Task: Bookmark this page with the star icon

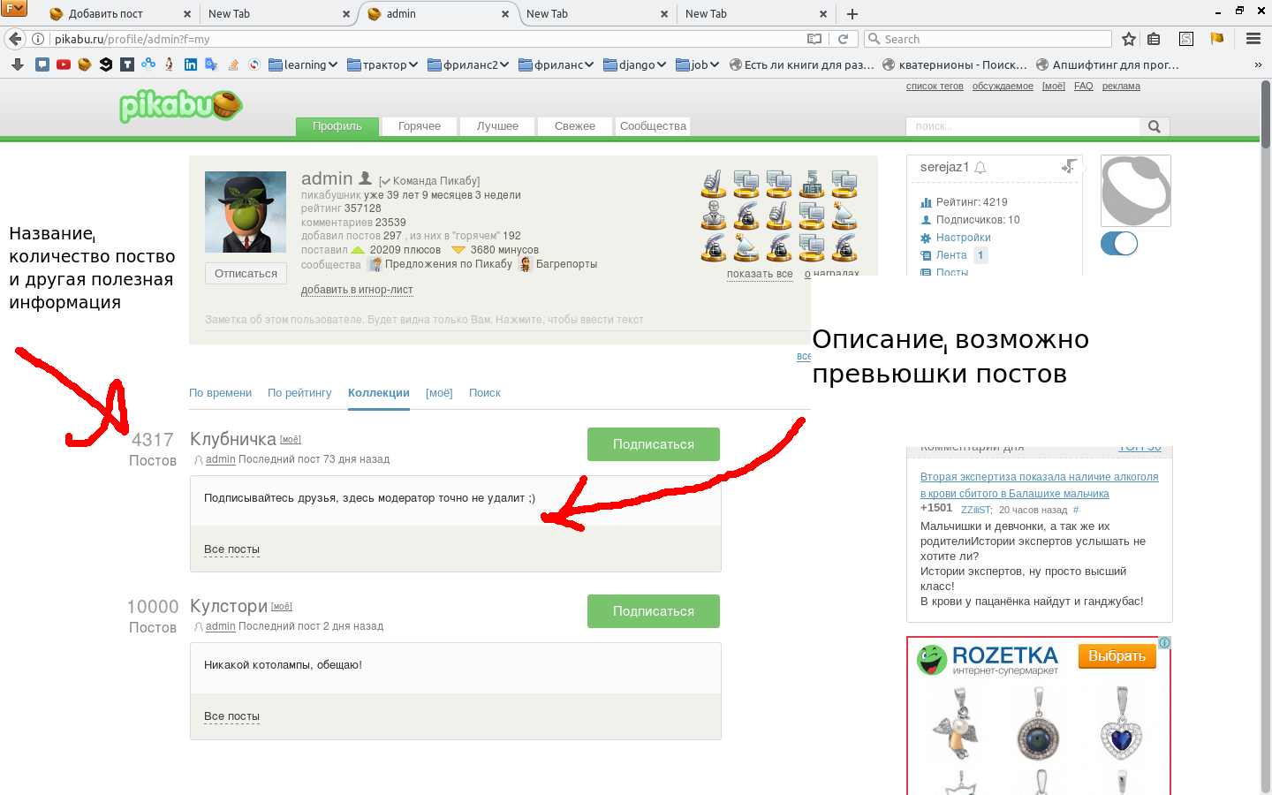Action: (1128, 39)
